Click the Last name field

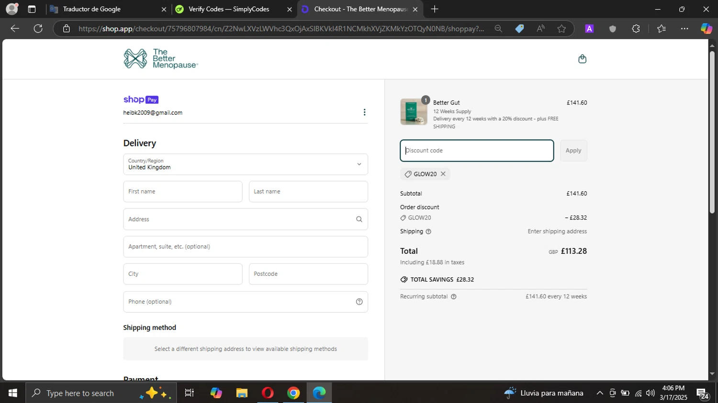pyautogui.click(x=308, y=192)
